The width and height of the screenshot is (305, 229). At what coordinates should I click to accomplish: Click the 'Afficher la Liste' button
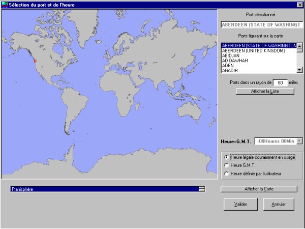[x=265, y=91]
